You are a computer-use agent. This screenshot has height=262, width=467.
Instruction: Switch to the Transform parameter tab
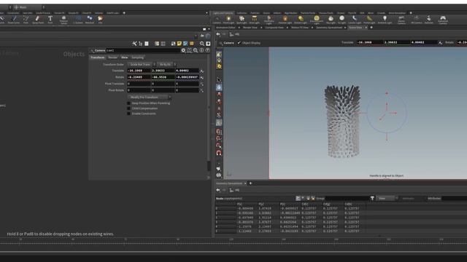[x=98, y=57]
